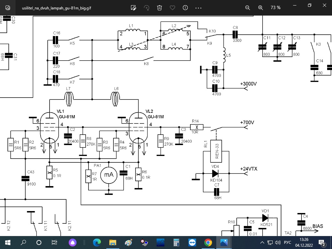The width and height of the screenshot is (332, 249).
Task: Open the Windows Start menu
Action: [x=8, y=242]
